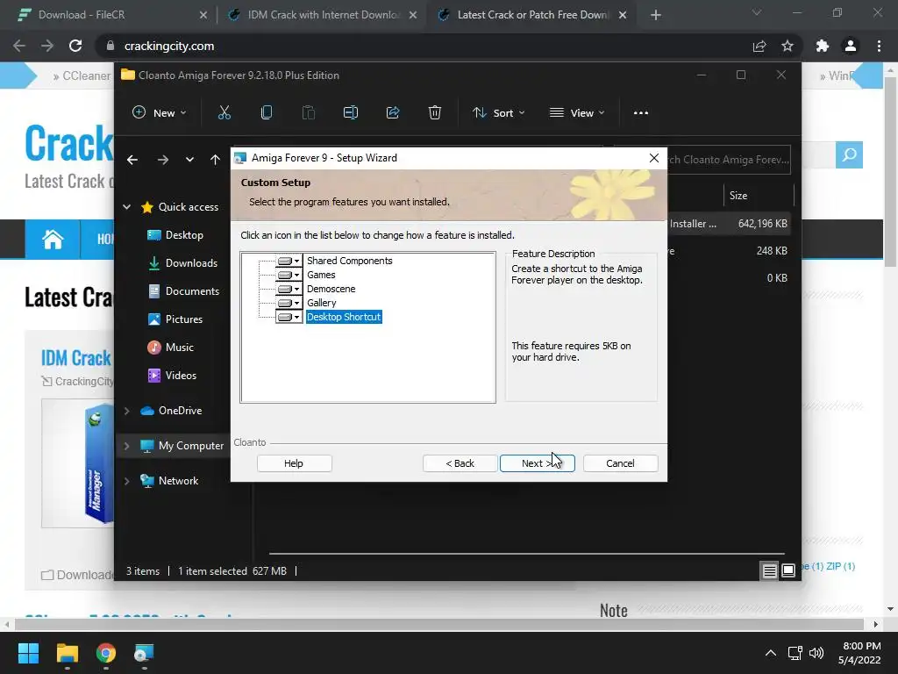Image resolution: width=898 pixels, height=674 pixels.
Task: Open Videos in Explorer sidebar
Action: pos(172,376)
